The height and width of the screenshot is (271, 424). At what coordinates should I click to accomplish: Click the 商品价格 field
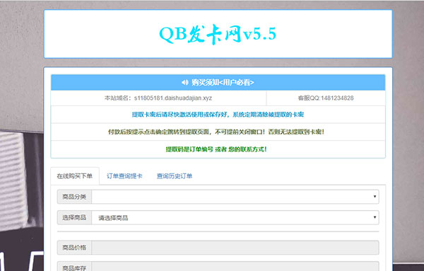click(235, 248)
